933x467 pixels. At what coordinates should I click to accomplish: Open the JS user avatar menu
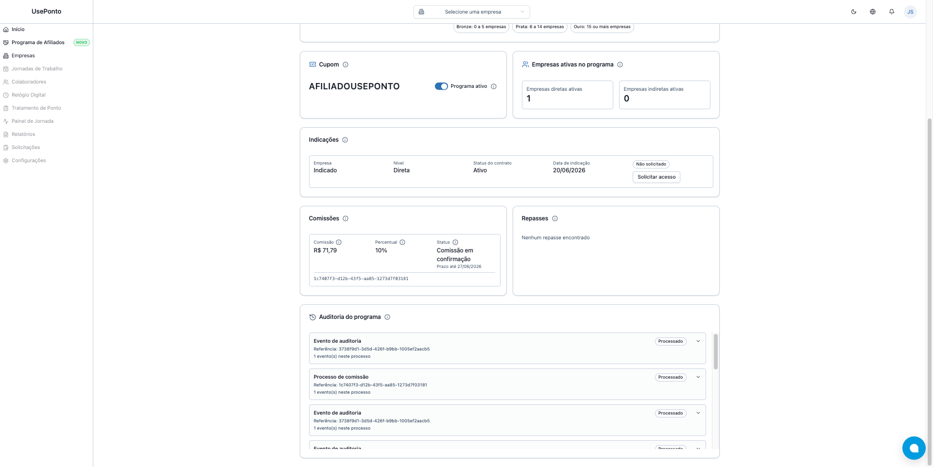pos(910,12)
